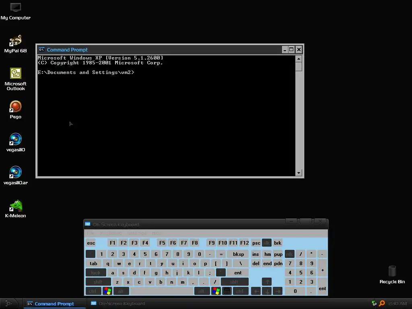Open Help menu in On-Screen Keyboard
The image size is (412, 309).
click(x=156, y=233)
